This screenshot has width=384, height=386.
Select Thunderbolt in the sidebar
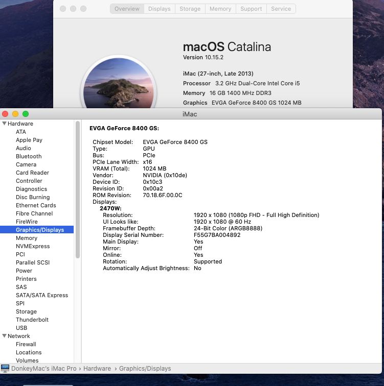point(32,320)
